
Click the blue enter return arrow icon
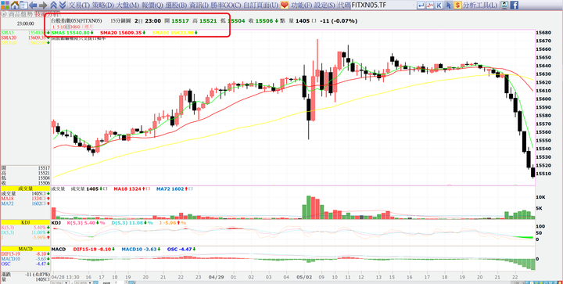421,5
